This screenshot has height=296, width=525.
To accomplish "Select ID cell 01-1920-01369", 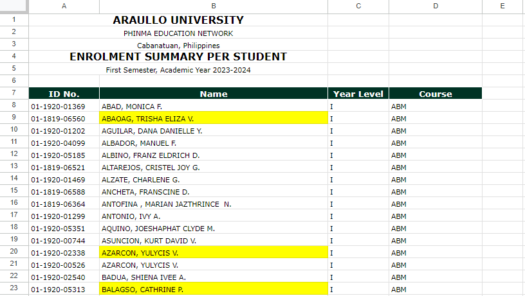I will tap(64, 106).
